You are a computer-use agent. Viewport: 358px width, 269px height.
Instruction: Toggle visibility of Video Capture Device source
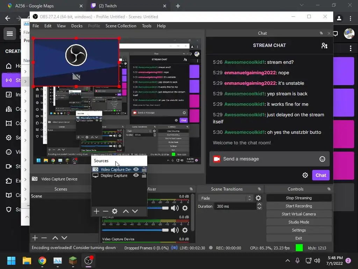pyautogui.click(x=136, y=169)
